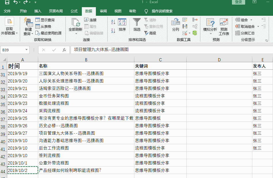Image resolution: width=273 pixels, height=178 pixels.
Task: Select the cell reading 思维导图模板
Action: (x=160, y=118)
